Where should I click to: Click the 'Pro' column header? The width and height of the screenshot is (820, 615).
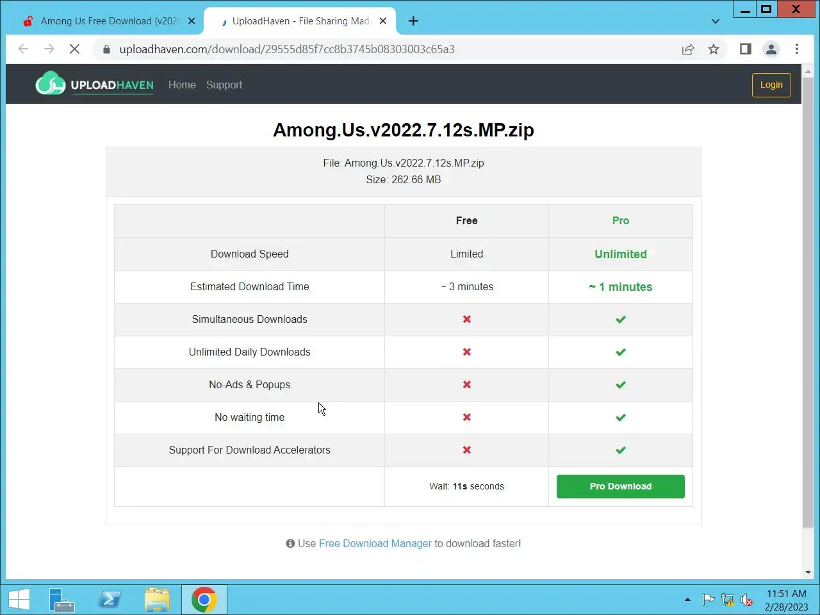coord(621,220)
